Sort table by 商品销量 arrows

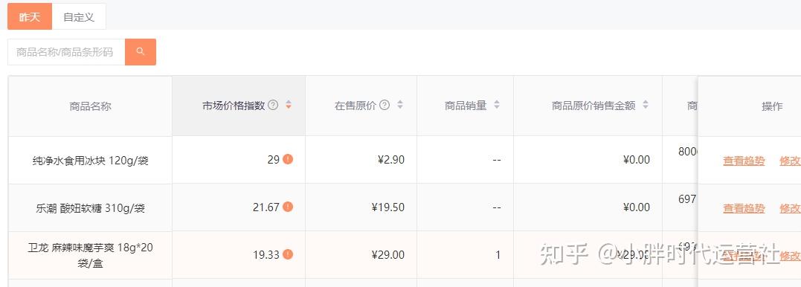click(497, 105)
